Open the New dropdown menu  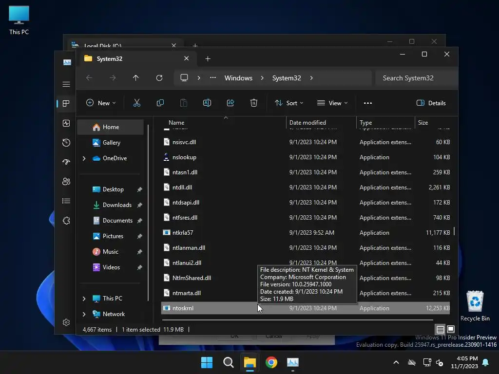point(101,103)
